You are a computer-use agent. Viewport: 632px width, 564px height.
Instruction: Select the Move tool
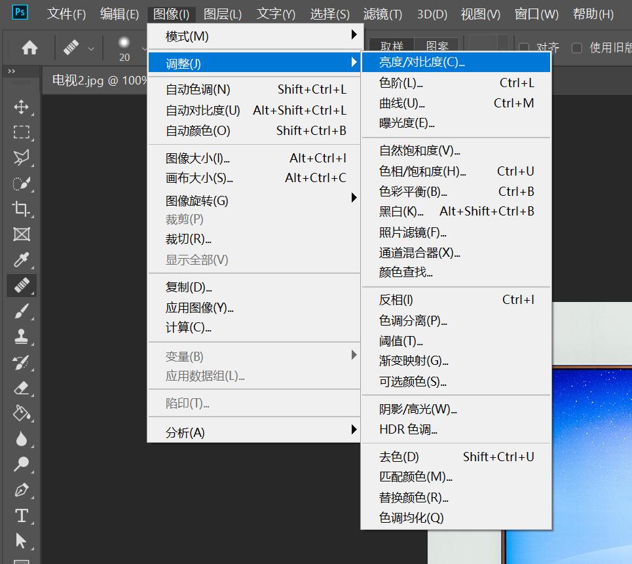[22, 107]
